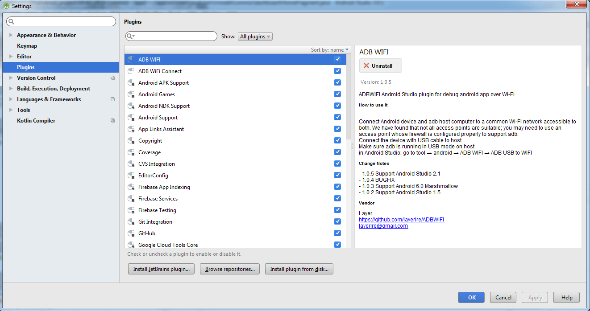Click the Android NDK Support plugin icon

pos(131,106)
